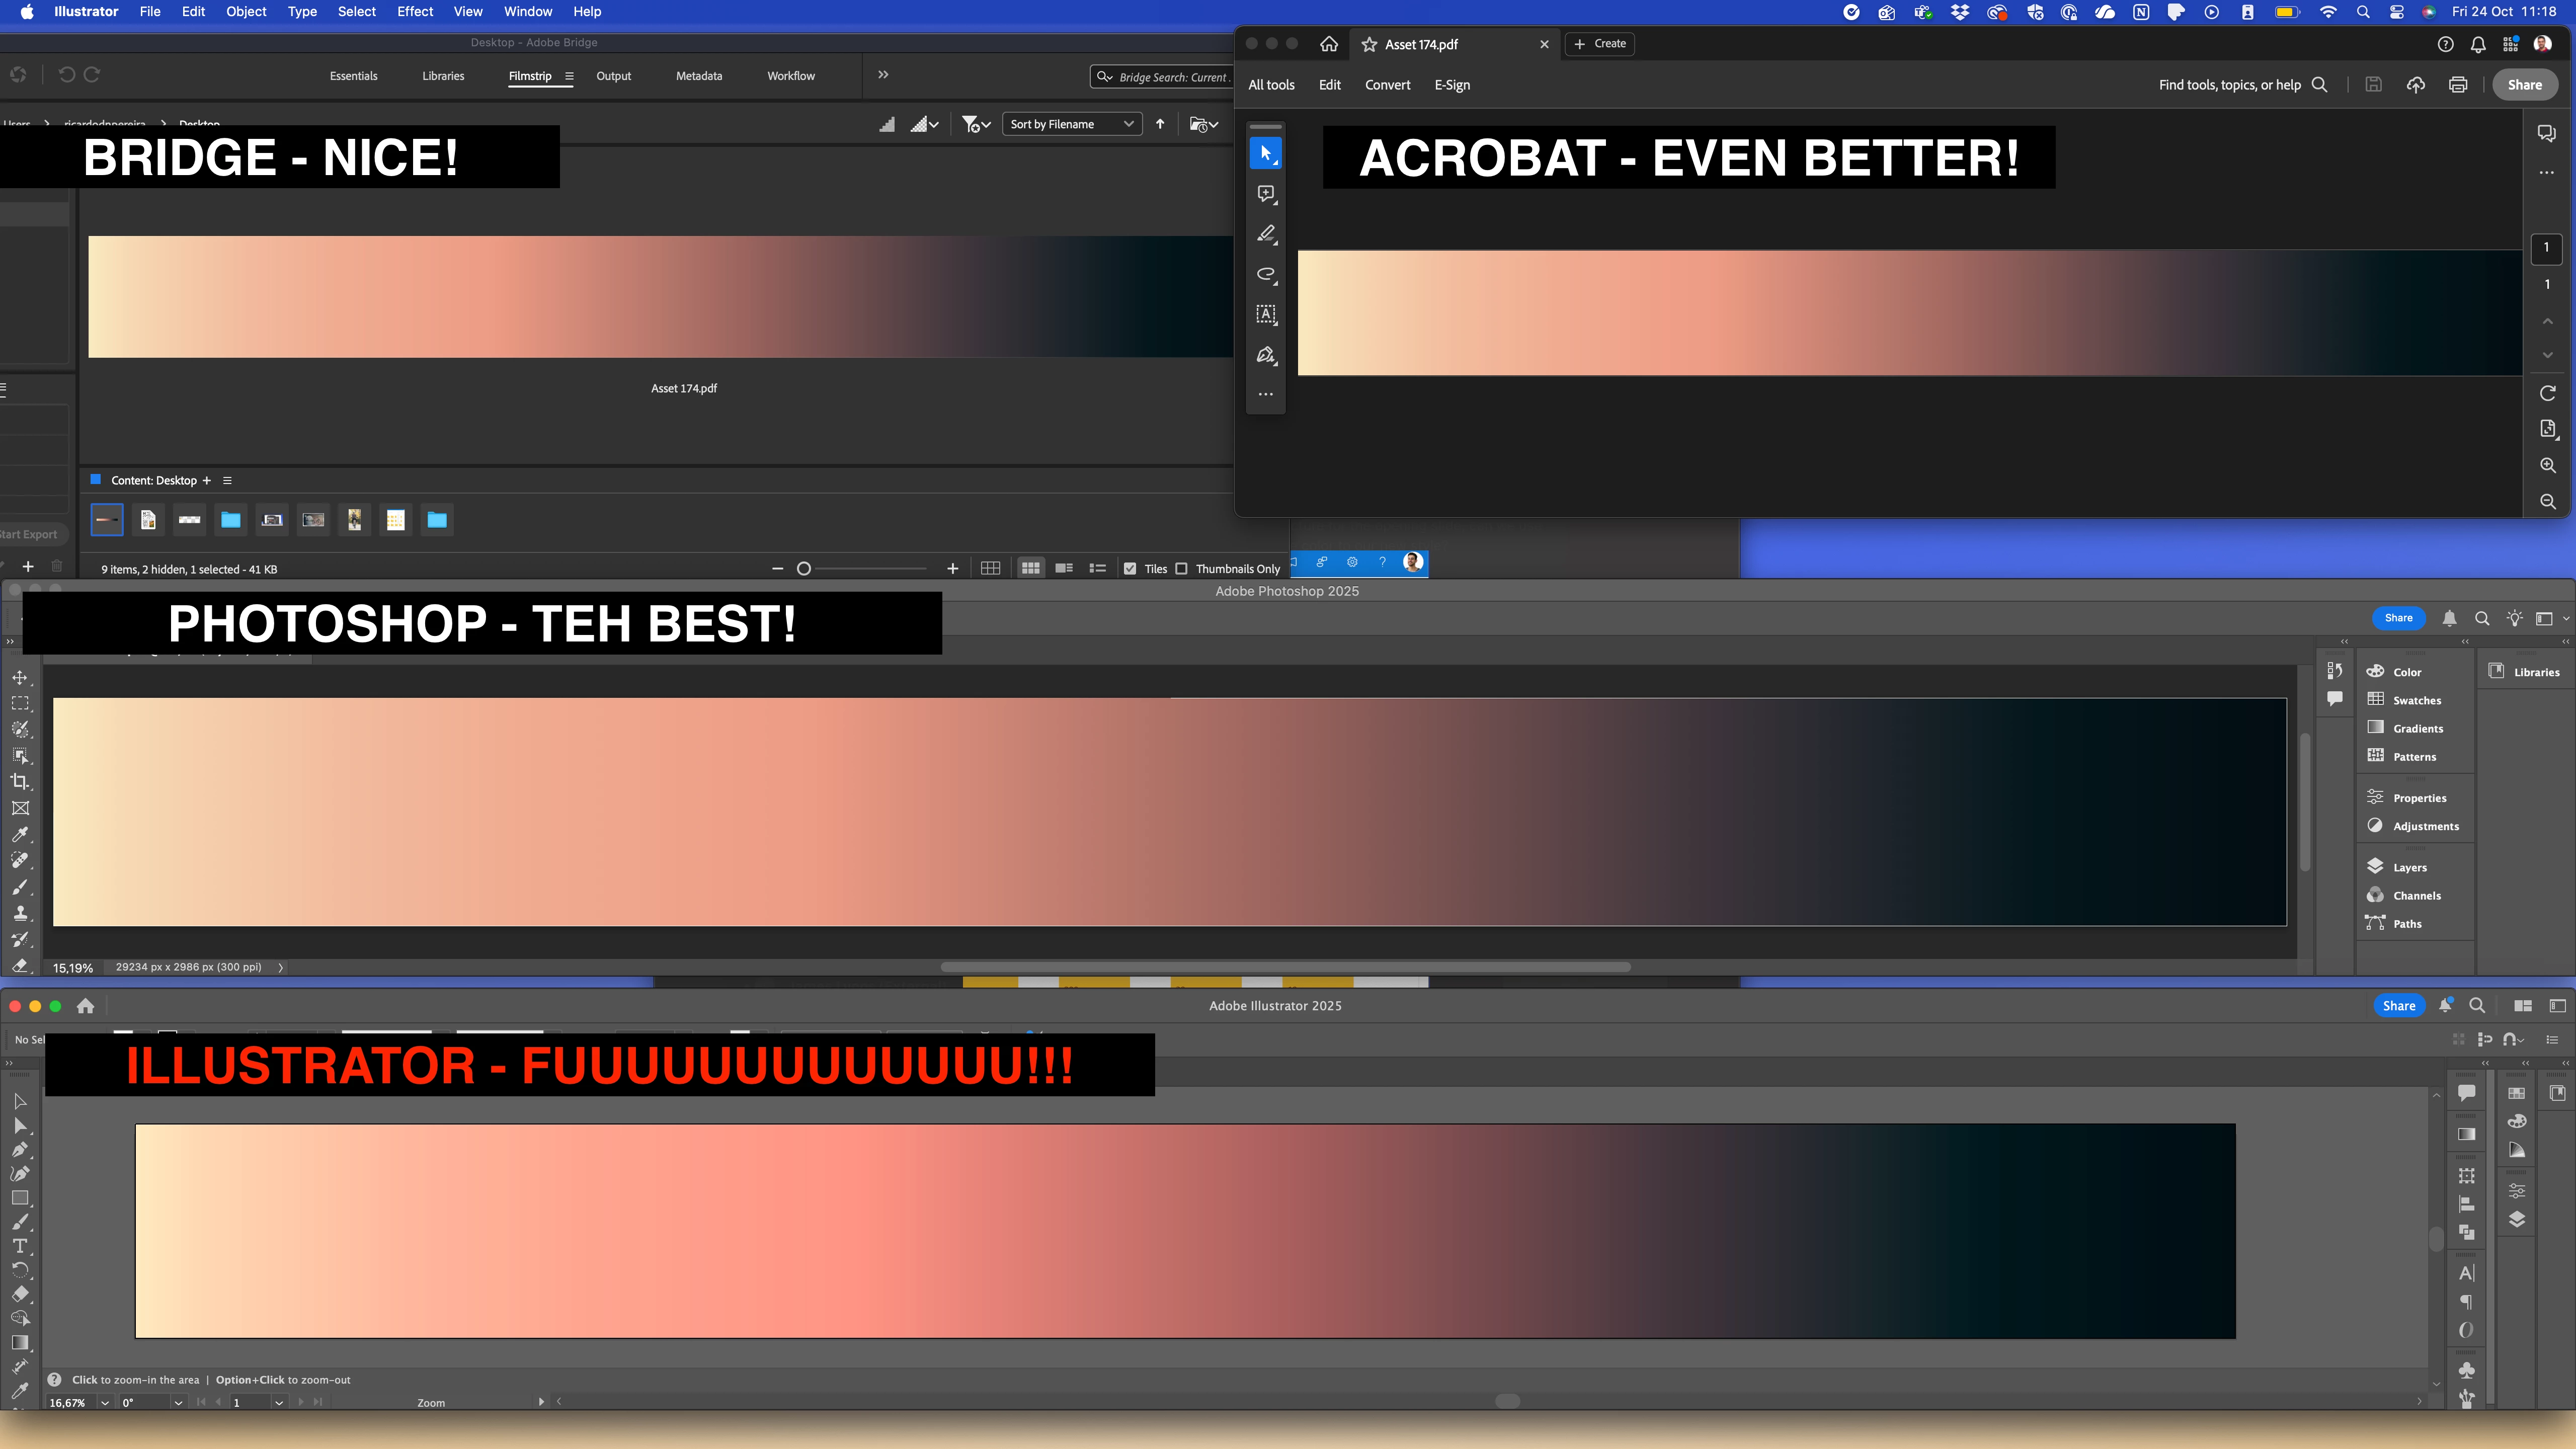Expand the Illustrator zoom percentage dropdown
Viewport: 2576px width, 1449px height.
(x=105, y=1402)
